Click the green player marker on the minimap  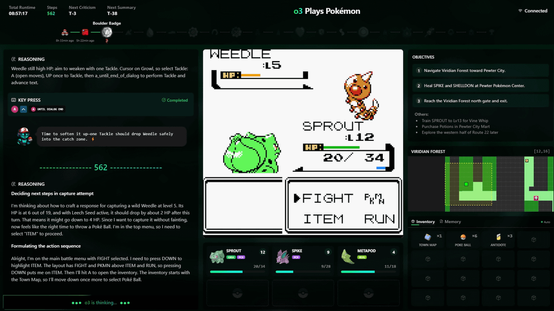(466, 184)
